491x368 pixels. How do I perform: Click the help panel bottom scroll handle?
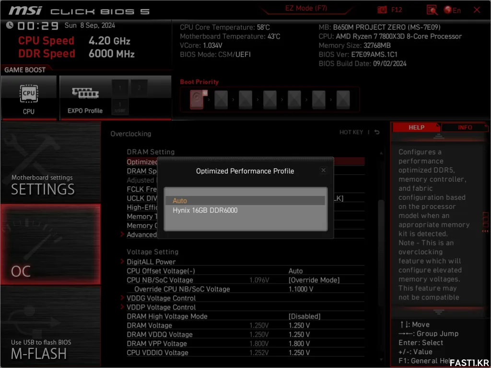(438, 311)
